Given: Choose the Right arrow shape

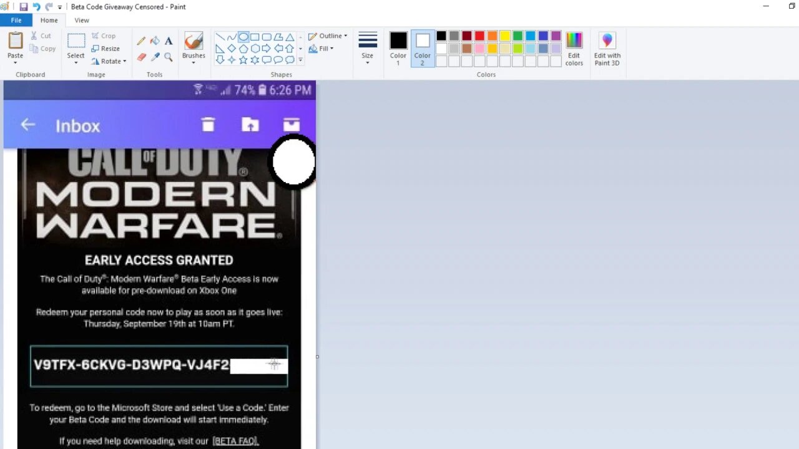Looking at the screenshot, I should pos(267,49).
